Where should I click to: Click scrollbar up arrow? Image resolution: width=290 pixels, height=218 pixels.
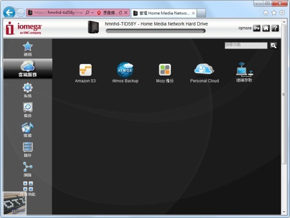(284, 22)
